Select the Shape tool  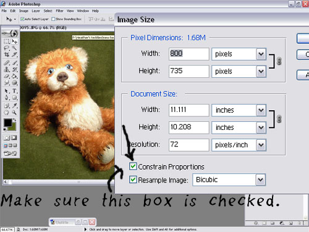tap(14, 97)
